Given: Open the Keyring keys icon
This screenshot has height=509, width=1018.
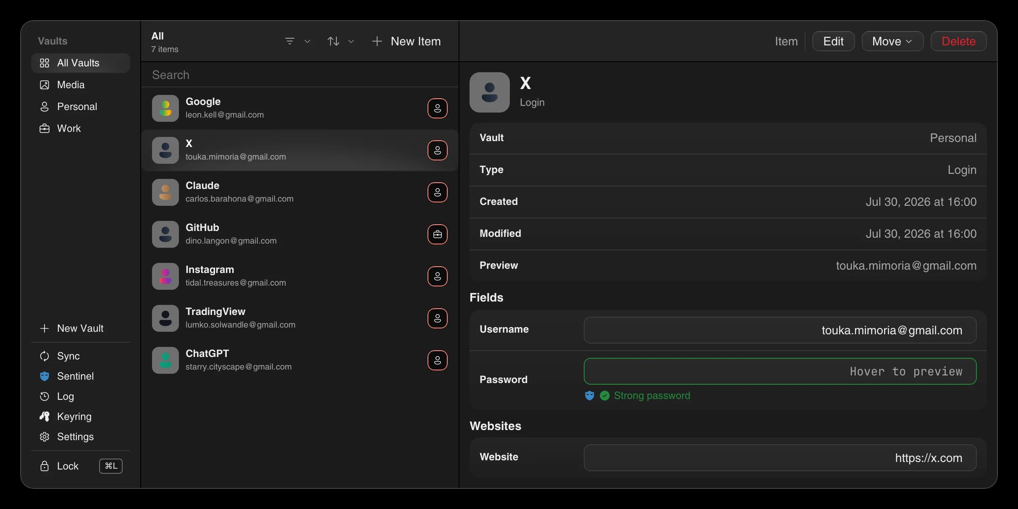Looking at the screenshot, I should 45,417.
